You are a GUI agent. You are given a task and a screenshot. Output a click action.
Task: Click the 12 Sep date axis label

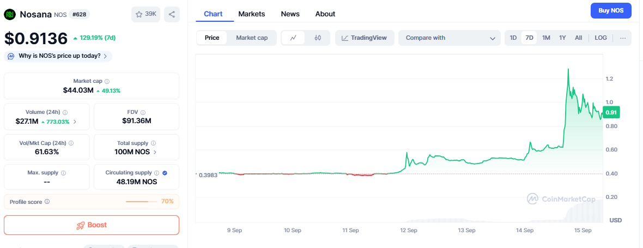point(409,231)
